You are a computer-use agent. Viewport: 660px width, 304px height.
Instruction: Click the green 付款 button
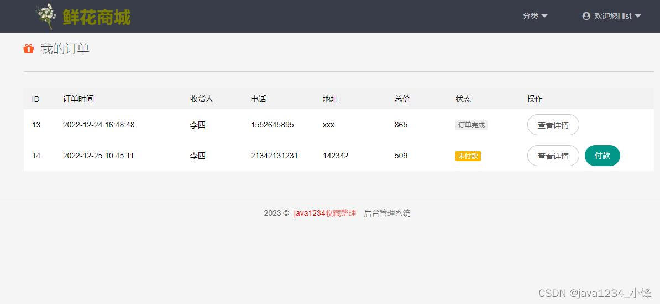(x=603, y=156)
